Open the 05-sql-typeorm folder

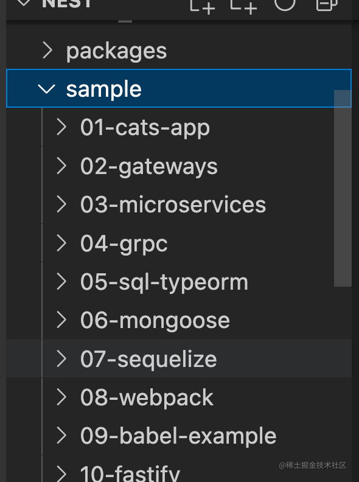point(164,282)
